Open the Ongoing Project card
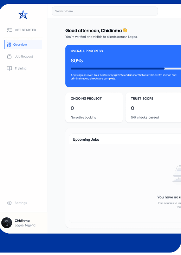The height and width of the screenshot is (255, 181). 94,108
